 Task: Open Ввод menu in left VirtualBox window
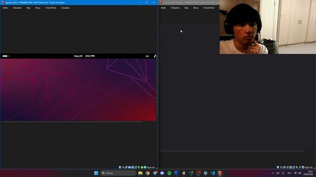pos(38,8)
